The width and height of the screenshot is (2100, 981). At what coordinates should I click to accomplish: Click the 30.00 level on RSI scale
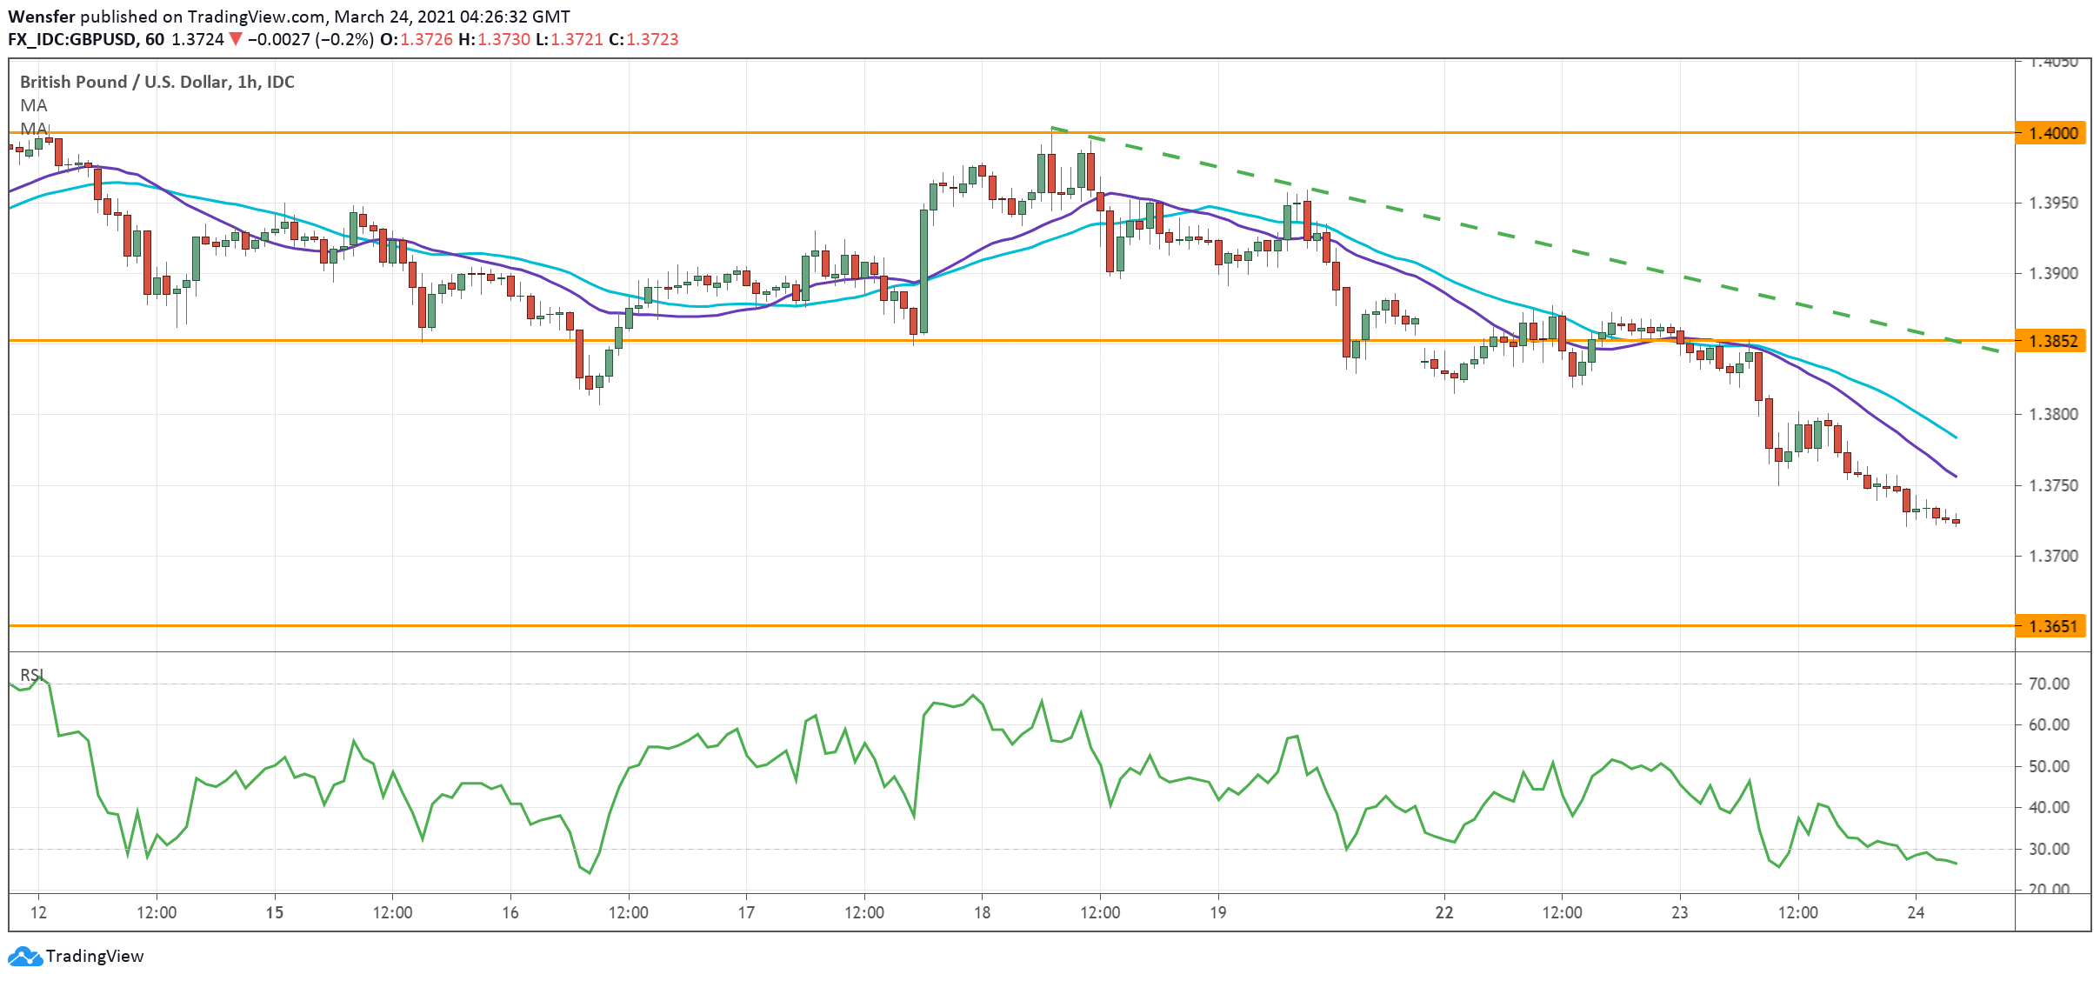tap(2048, 849)
